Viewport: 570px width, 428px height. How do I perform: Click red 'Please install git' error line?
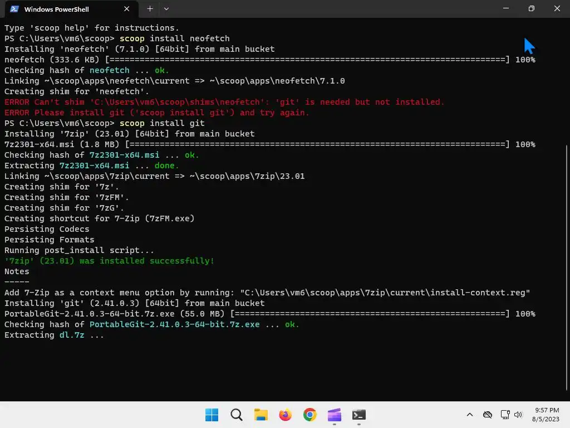[x=156, y=113]
